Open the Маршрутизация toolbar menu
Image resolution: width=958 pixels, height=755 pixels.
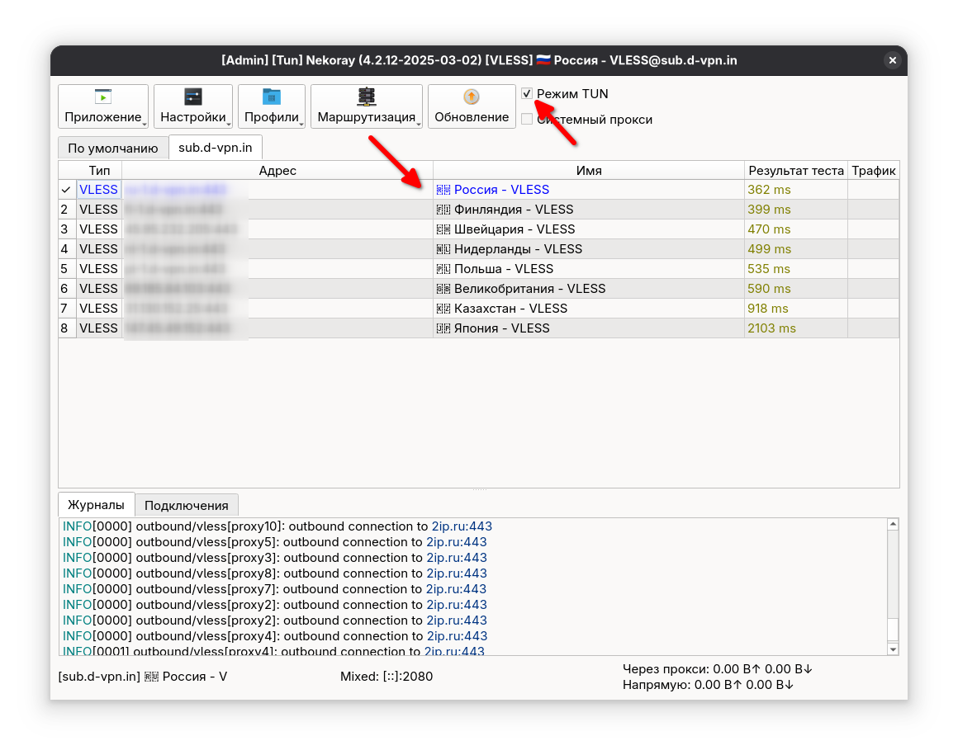(367, 106)
